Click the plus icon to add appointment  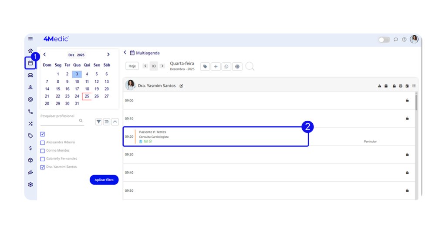[x=216, y=67]
